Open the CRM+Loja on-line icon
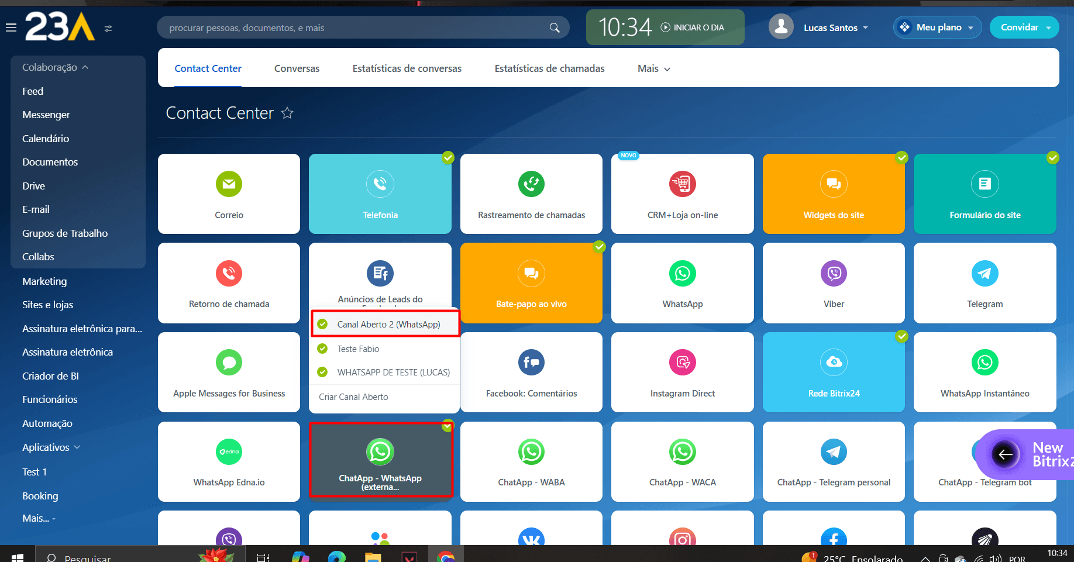 682,184
